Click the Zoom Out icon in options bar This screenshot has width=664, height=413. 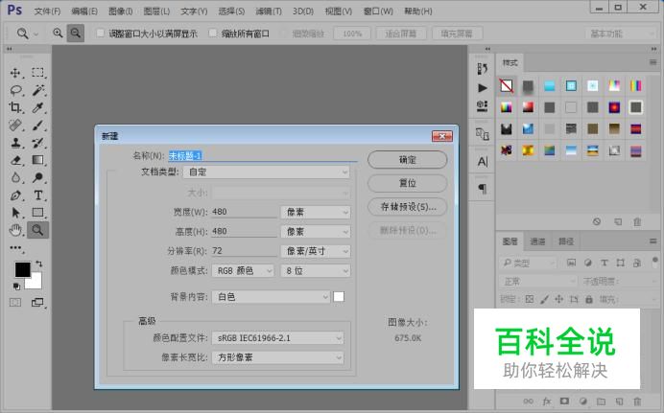tap(76, 33)
